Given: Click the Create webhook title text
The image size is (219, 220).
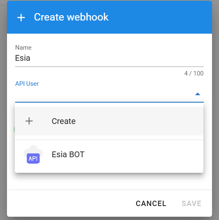Looking at the screenshot, I should pyautogui.click(x=71, y=17).
